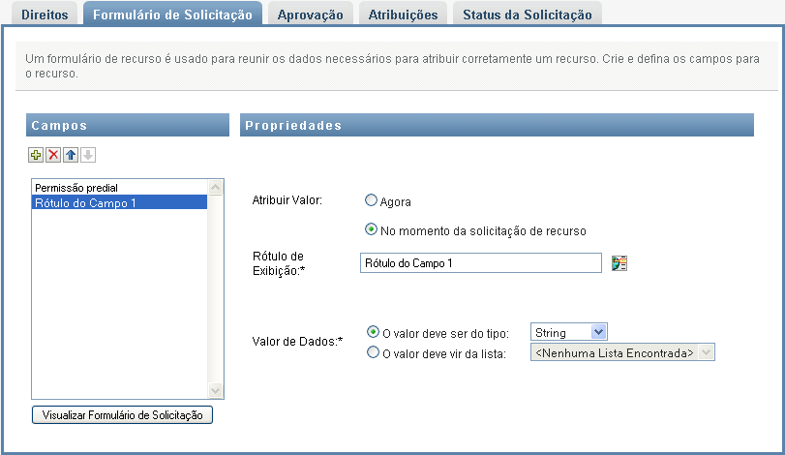Switch to the Direitos tab
Viewport: 785px width, 455px height.
coord(44,15)
